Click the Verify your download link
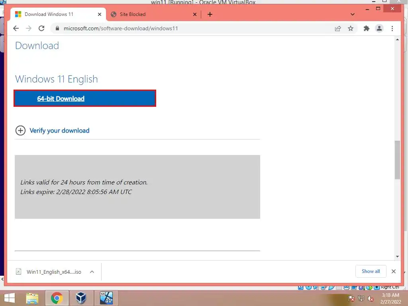 click(x=59, y=131)
